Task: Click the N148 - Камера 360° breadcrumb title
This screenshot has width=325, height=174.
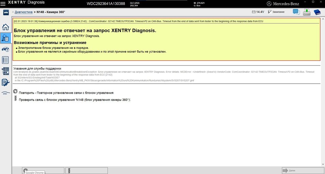Action: point(51,12)
